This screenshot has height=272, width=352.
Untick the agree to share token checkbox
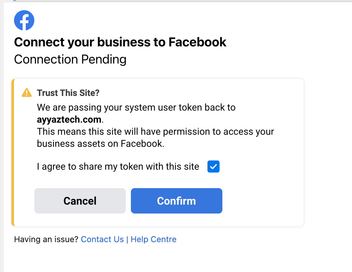(213, 167)
